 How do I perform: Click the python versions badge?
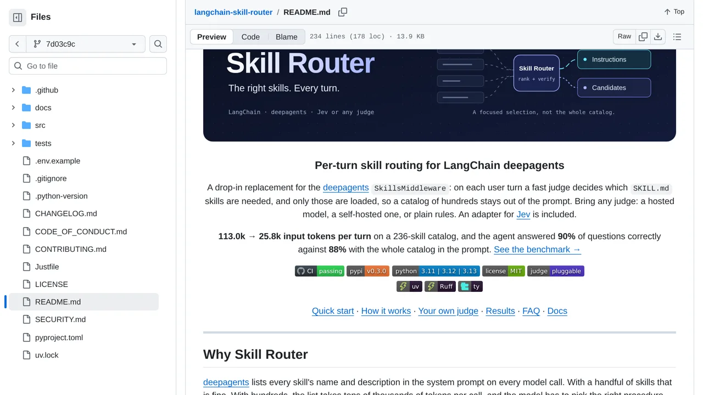pyautogui.click(x=436, y=271)
